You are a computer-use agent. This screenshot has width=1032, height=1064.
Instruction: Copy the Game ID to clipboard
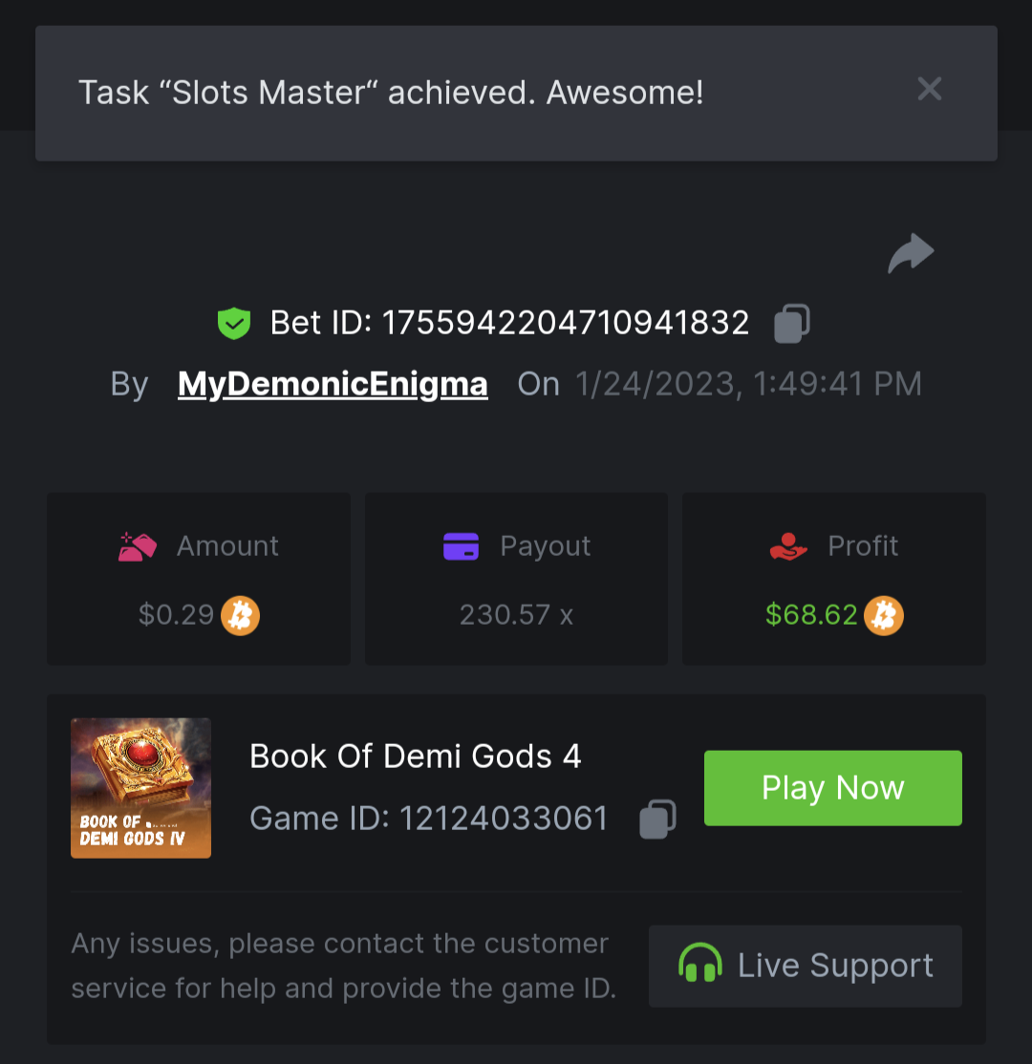(x=657, y=819)
